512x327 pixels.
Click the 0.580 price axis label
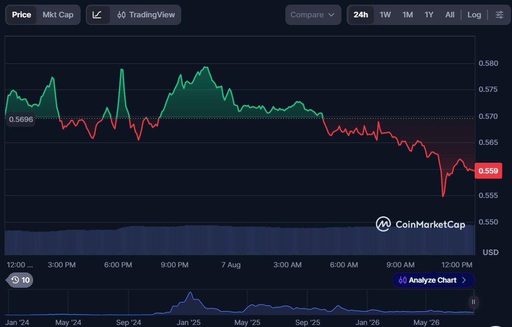(488, 63)
